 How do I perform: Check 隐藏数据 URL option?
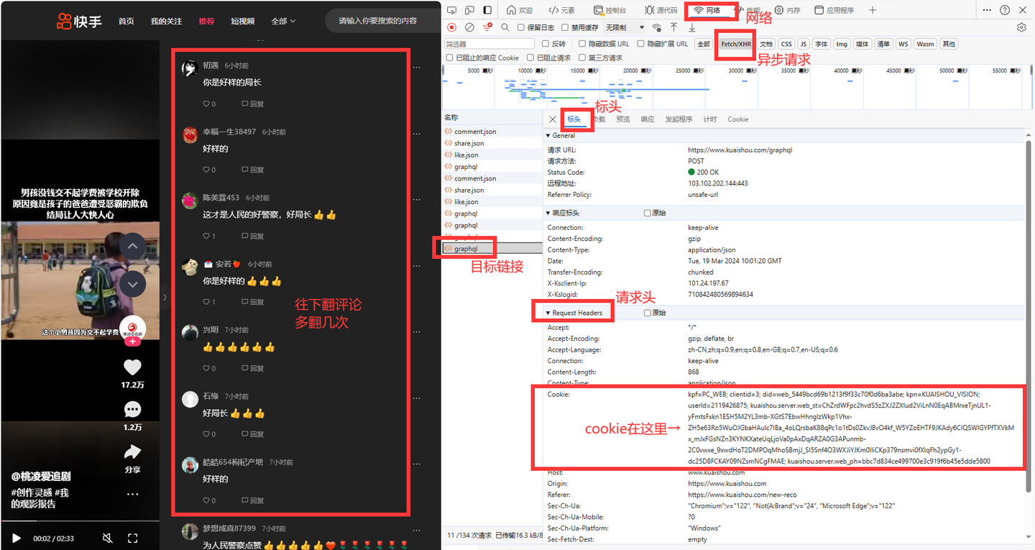[x=582, y=44]
